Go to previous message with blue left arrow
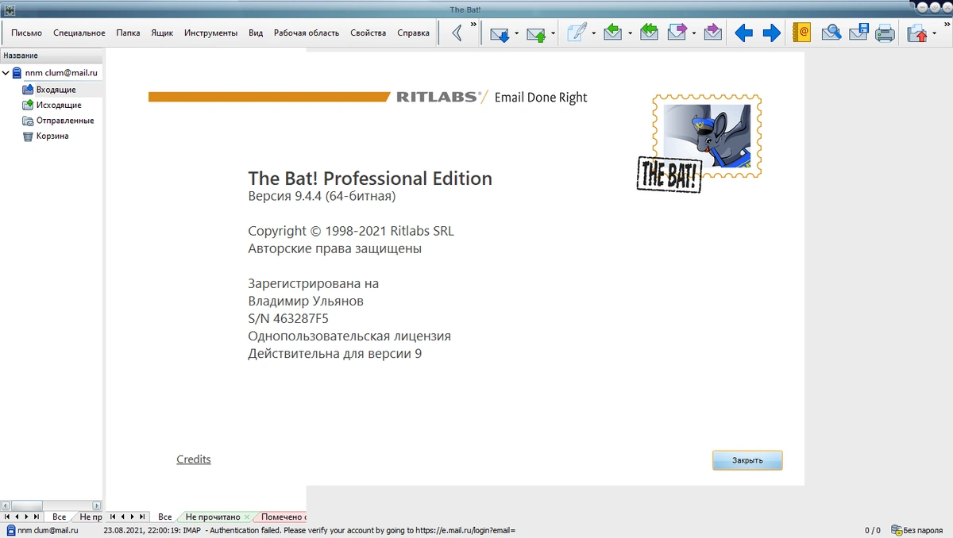The height and width of the screenshot is (538, 953). click(x=743, y=33)
